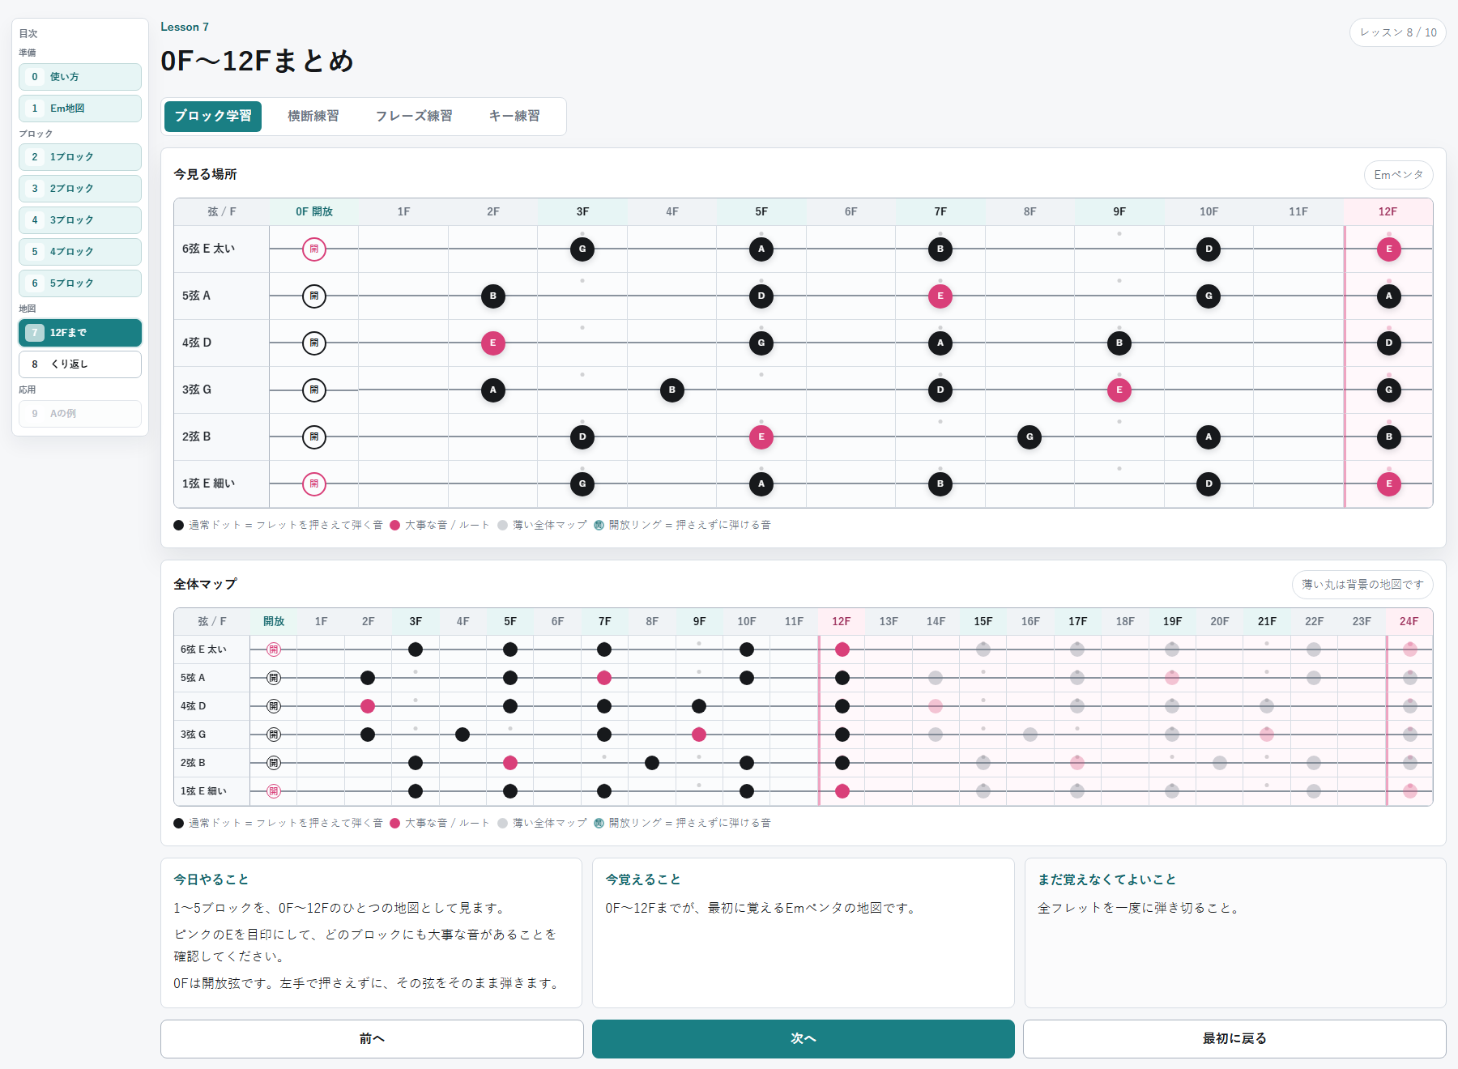Click the 今日やること card heading

coord(211,879)
